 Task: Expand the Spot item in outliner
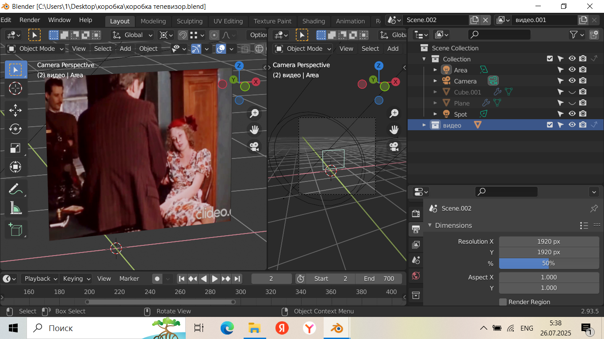[x=435, y=114]
